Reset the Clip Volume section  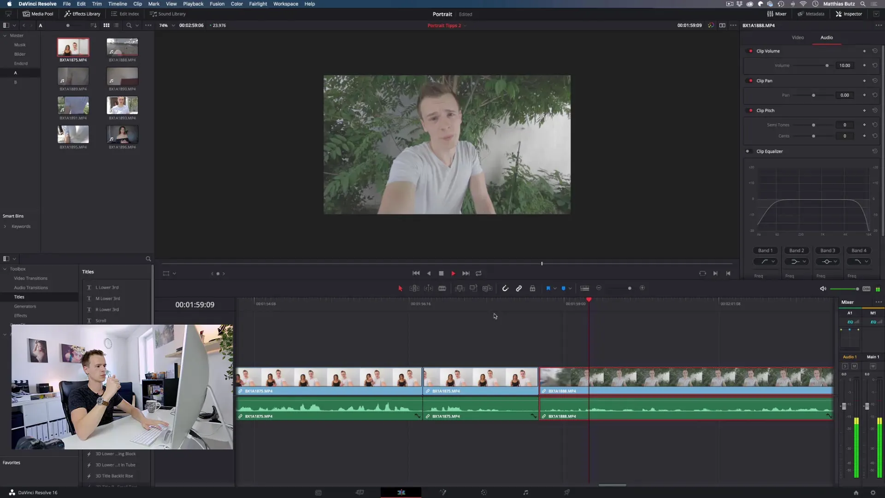click(875, 51)
